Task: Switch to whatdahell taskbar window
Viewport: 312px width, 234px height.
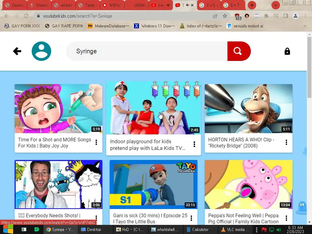Action: point(165,229)
